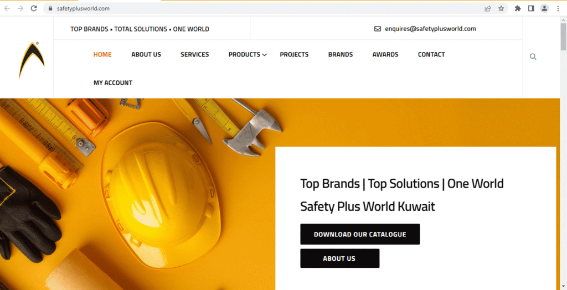Open the Chrome three-dot menu
Viewport: 567px width, 290px height.
pos(558,8)
